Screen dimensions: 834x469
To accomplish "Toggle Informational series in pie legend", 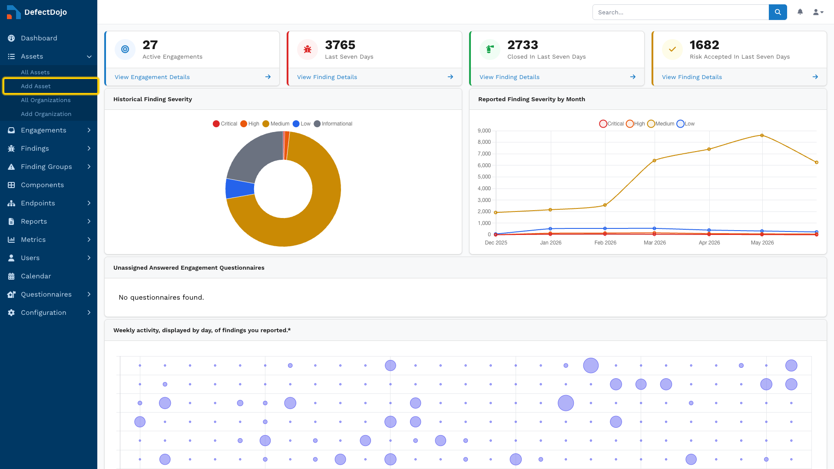I will [x=333, y=124].
